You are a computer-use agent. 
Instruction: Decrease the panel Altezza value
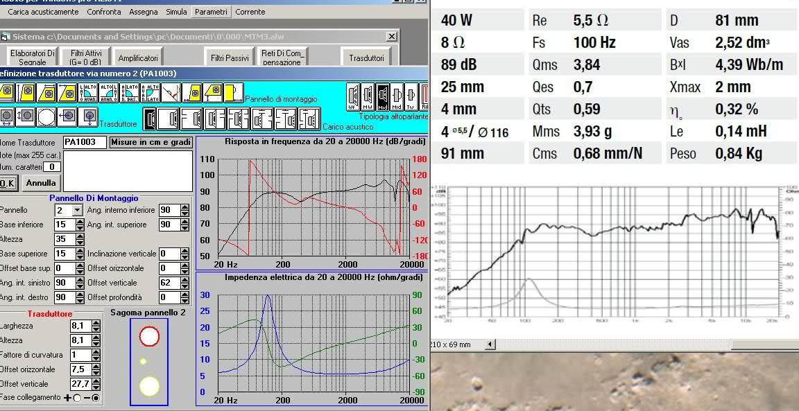(80, 242)
